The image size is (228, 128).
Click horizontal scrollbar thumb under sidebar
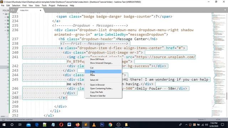(x=2, y=116)
